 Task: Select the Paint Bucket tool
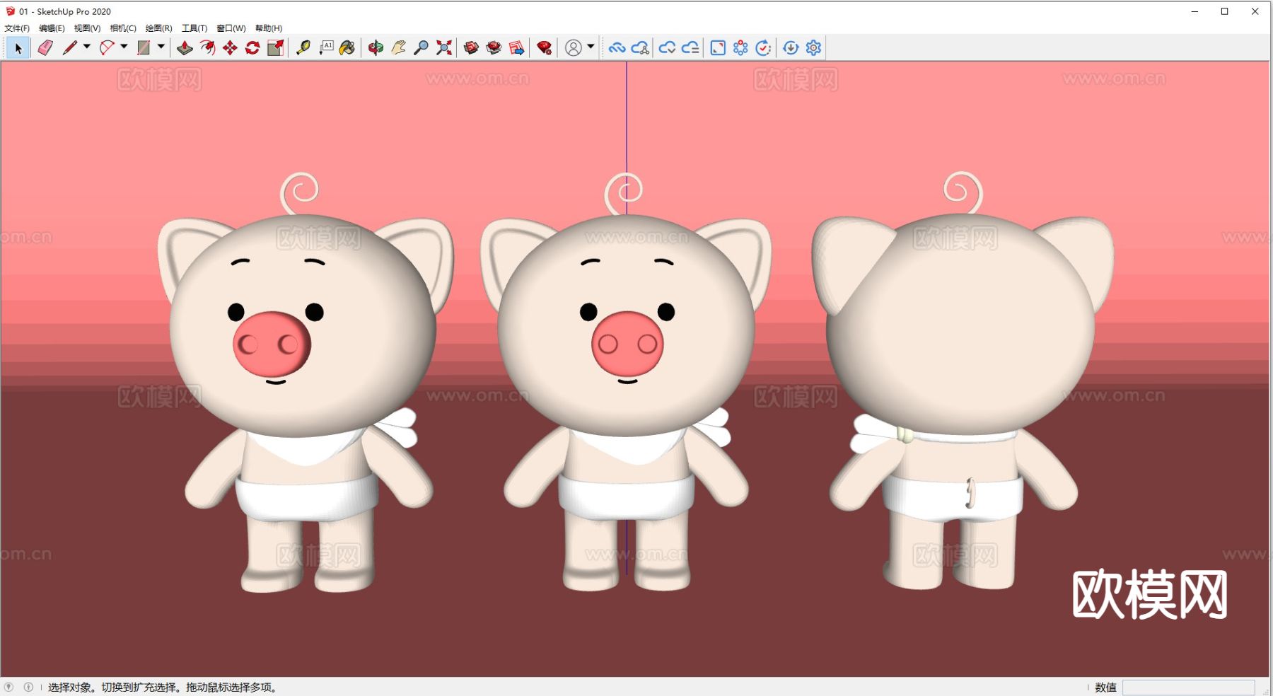pos(347,47)
